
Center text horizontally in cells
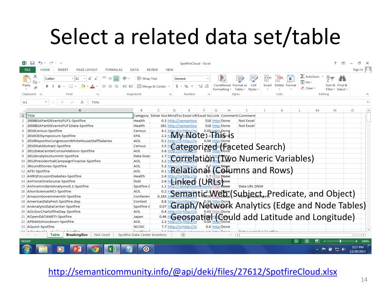(x=110, y=86)
